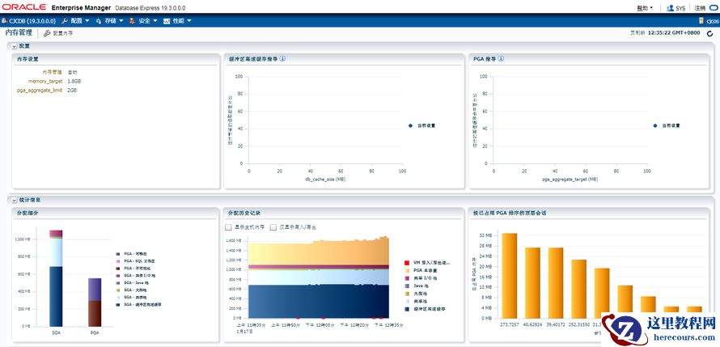Click the 大型池 history legend swatch
Viewport: 720px width, 347px height.
406,294
